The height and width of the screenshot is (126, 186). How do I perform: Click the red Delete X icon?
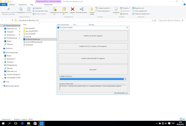pos(72,9)
